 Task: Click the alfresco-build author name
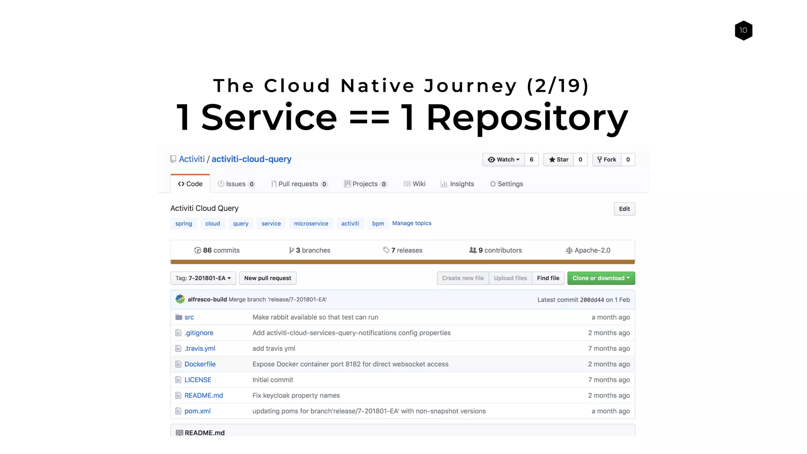207,300
